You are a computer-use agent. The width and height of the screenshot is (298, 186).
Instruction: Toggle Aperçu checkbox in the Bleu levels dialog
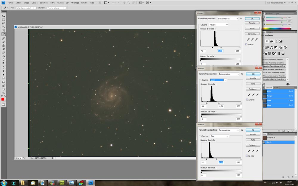click(x=247, y=156)
